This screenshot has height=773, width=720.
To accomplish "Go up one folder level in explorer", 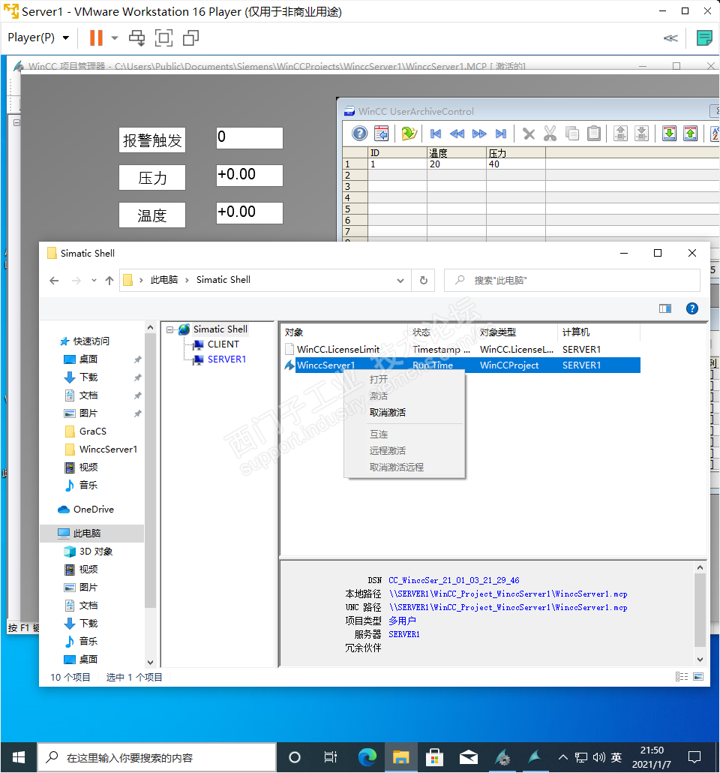I will click(109, 281).
